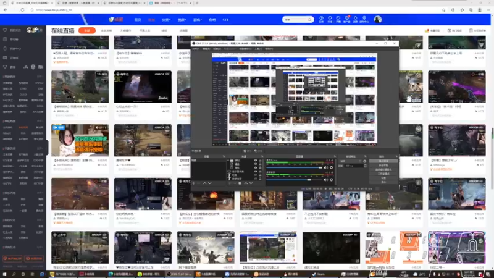Open the followed-channels heart icon in the header

330,19
